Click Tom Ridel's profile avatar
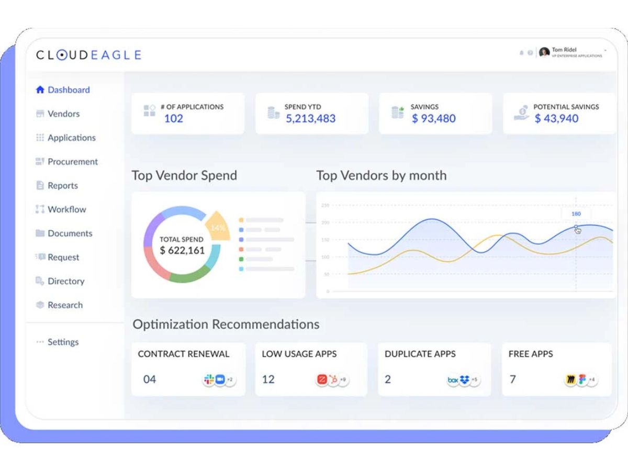 pyautogui.click(x=544, y=52)
